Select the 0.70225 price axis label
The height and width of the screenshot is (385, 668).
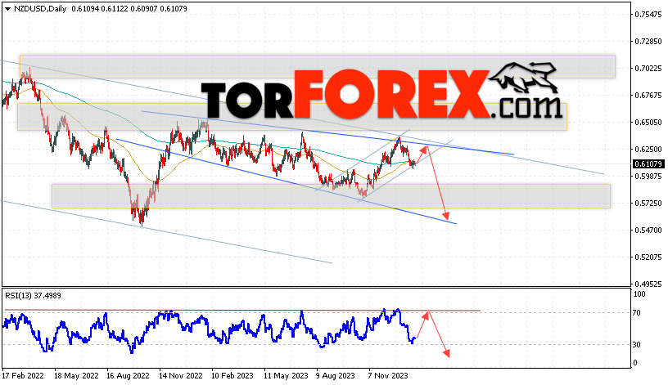click(648, 69)
